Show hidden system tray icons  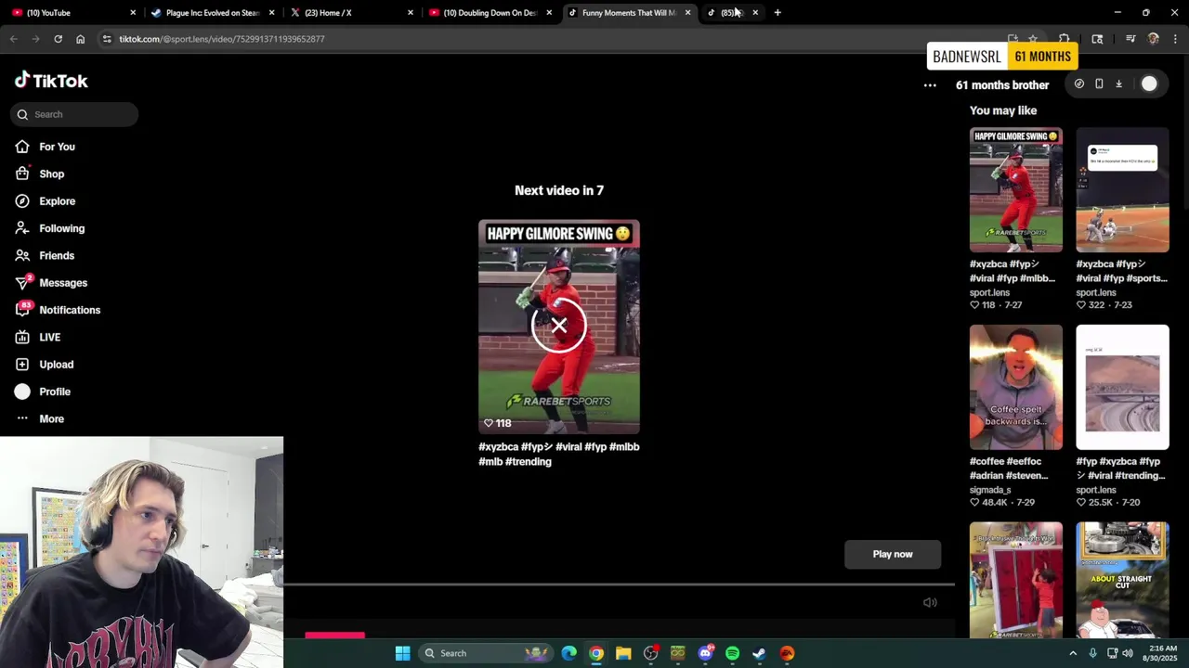click(1073, 653)
